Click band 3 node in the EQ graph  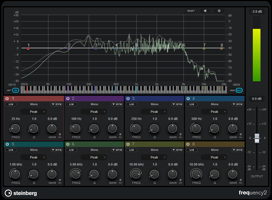click(96, 48)
